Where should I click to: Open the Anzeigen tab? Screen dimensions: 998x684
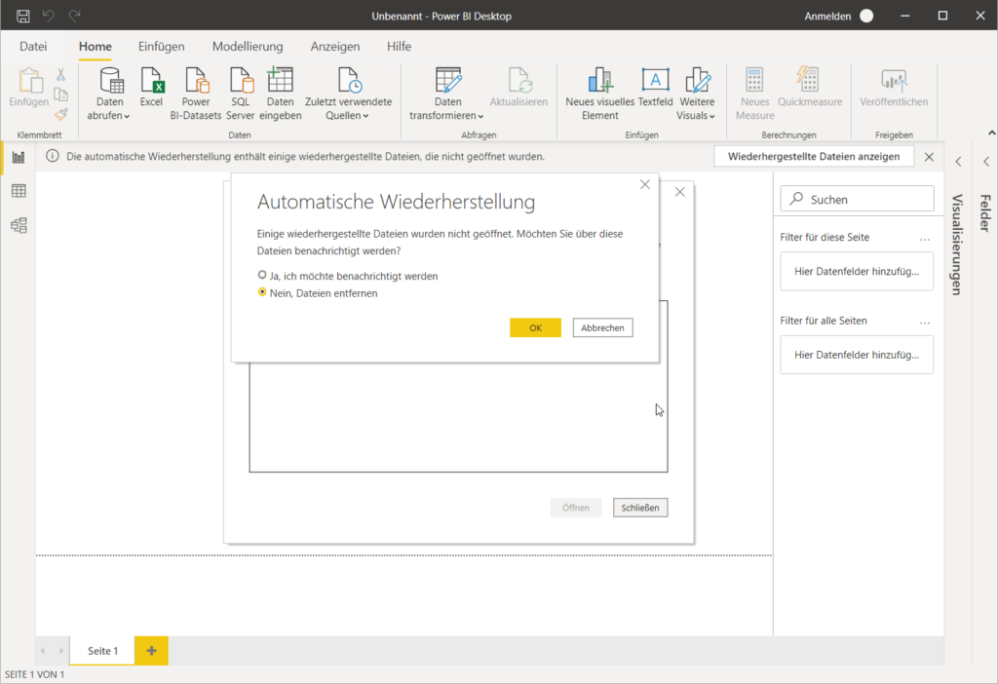[x=335, y=47]
